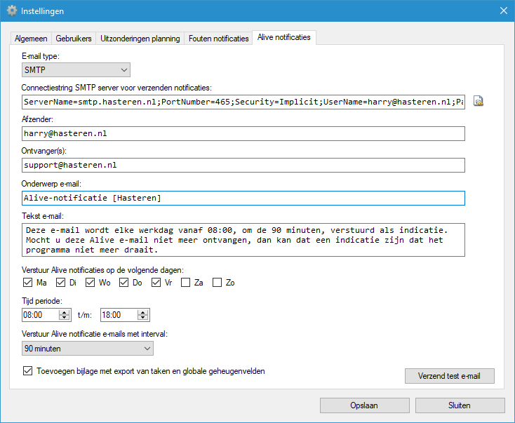Increase the 08:00 start time with spinner
The image size is (515, 423).
pos(65,312)
